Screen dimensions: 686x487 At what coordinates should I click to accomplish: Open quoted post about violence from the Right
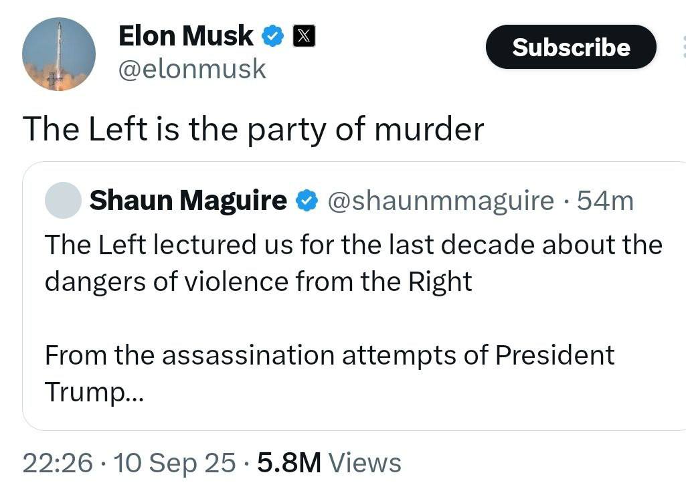(354, 296)
